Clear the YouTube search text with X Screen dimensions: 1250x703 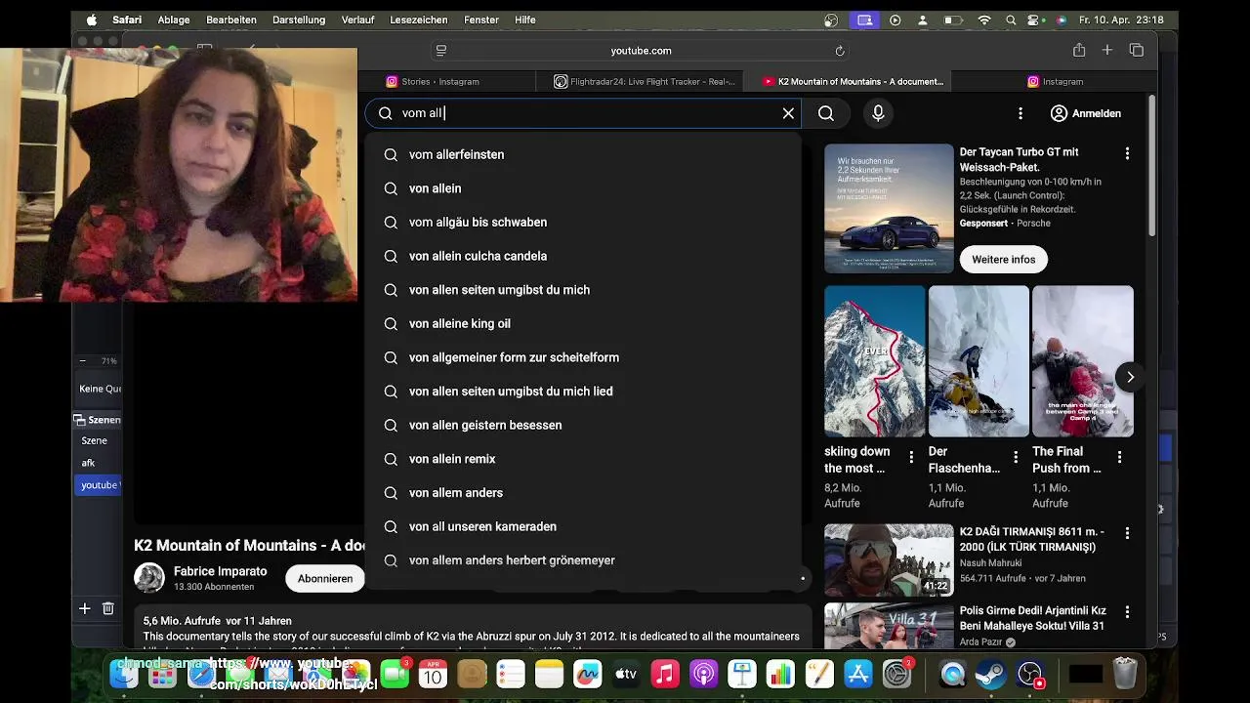tap(788, 113)
